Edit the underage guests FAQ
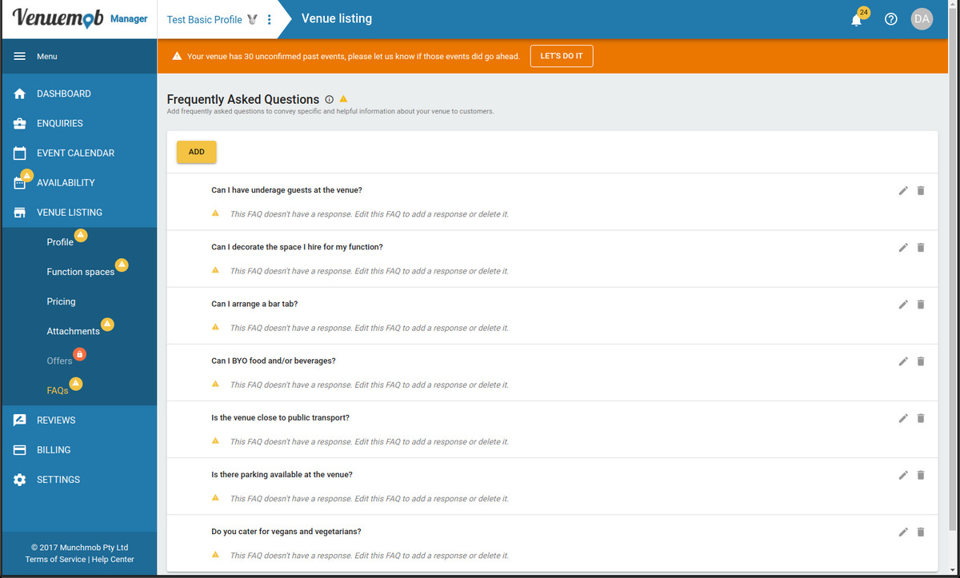The height and width of the screenshot is (578, 960). (903, 190)
